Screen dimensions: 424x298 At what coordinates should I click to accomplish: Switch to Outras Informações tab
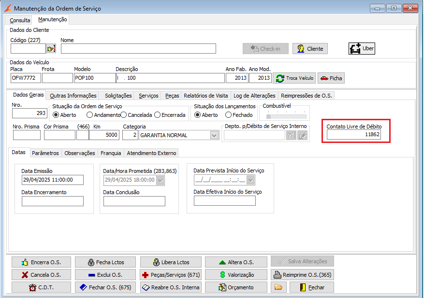coord(73,96)
